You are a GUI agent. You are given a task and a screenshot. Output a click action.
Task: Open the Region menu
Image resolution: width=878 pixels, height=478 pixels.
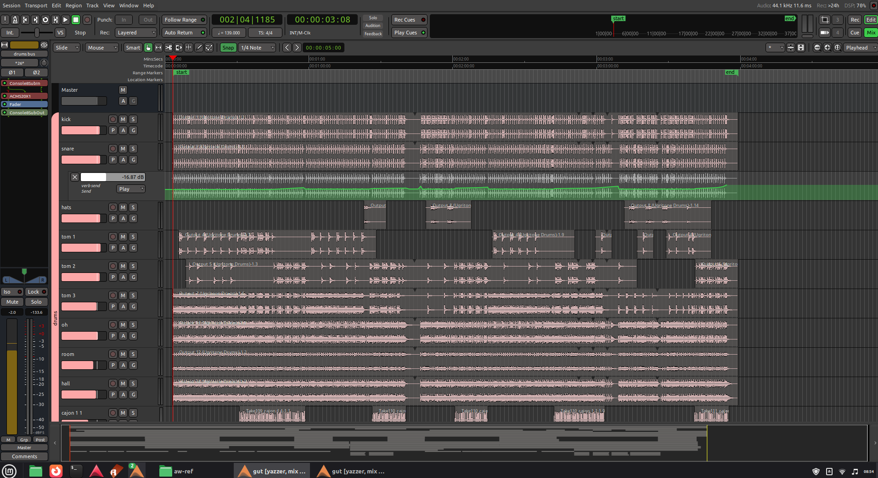(x=73, y=6)
